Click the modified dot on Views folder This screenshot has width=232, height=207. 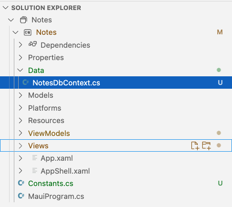click(219, 145)
